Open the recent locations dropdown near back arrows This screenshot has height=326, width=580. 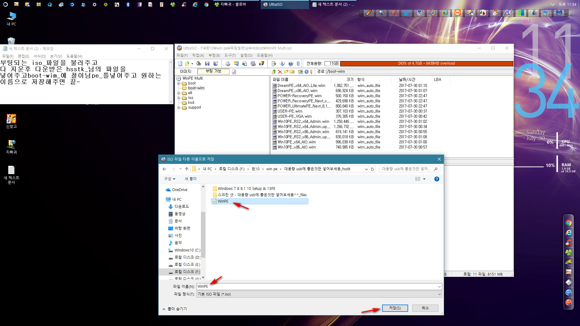[180, 169]
